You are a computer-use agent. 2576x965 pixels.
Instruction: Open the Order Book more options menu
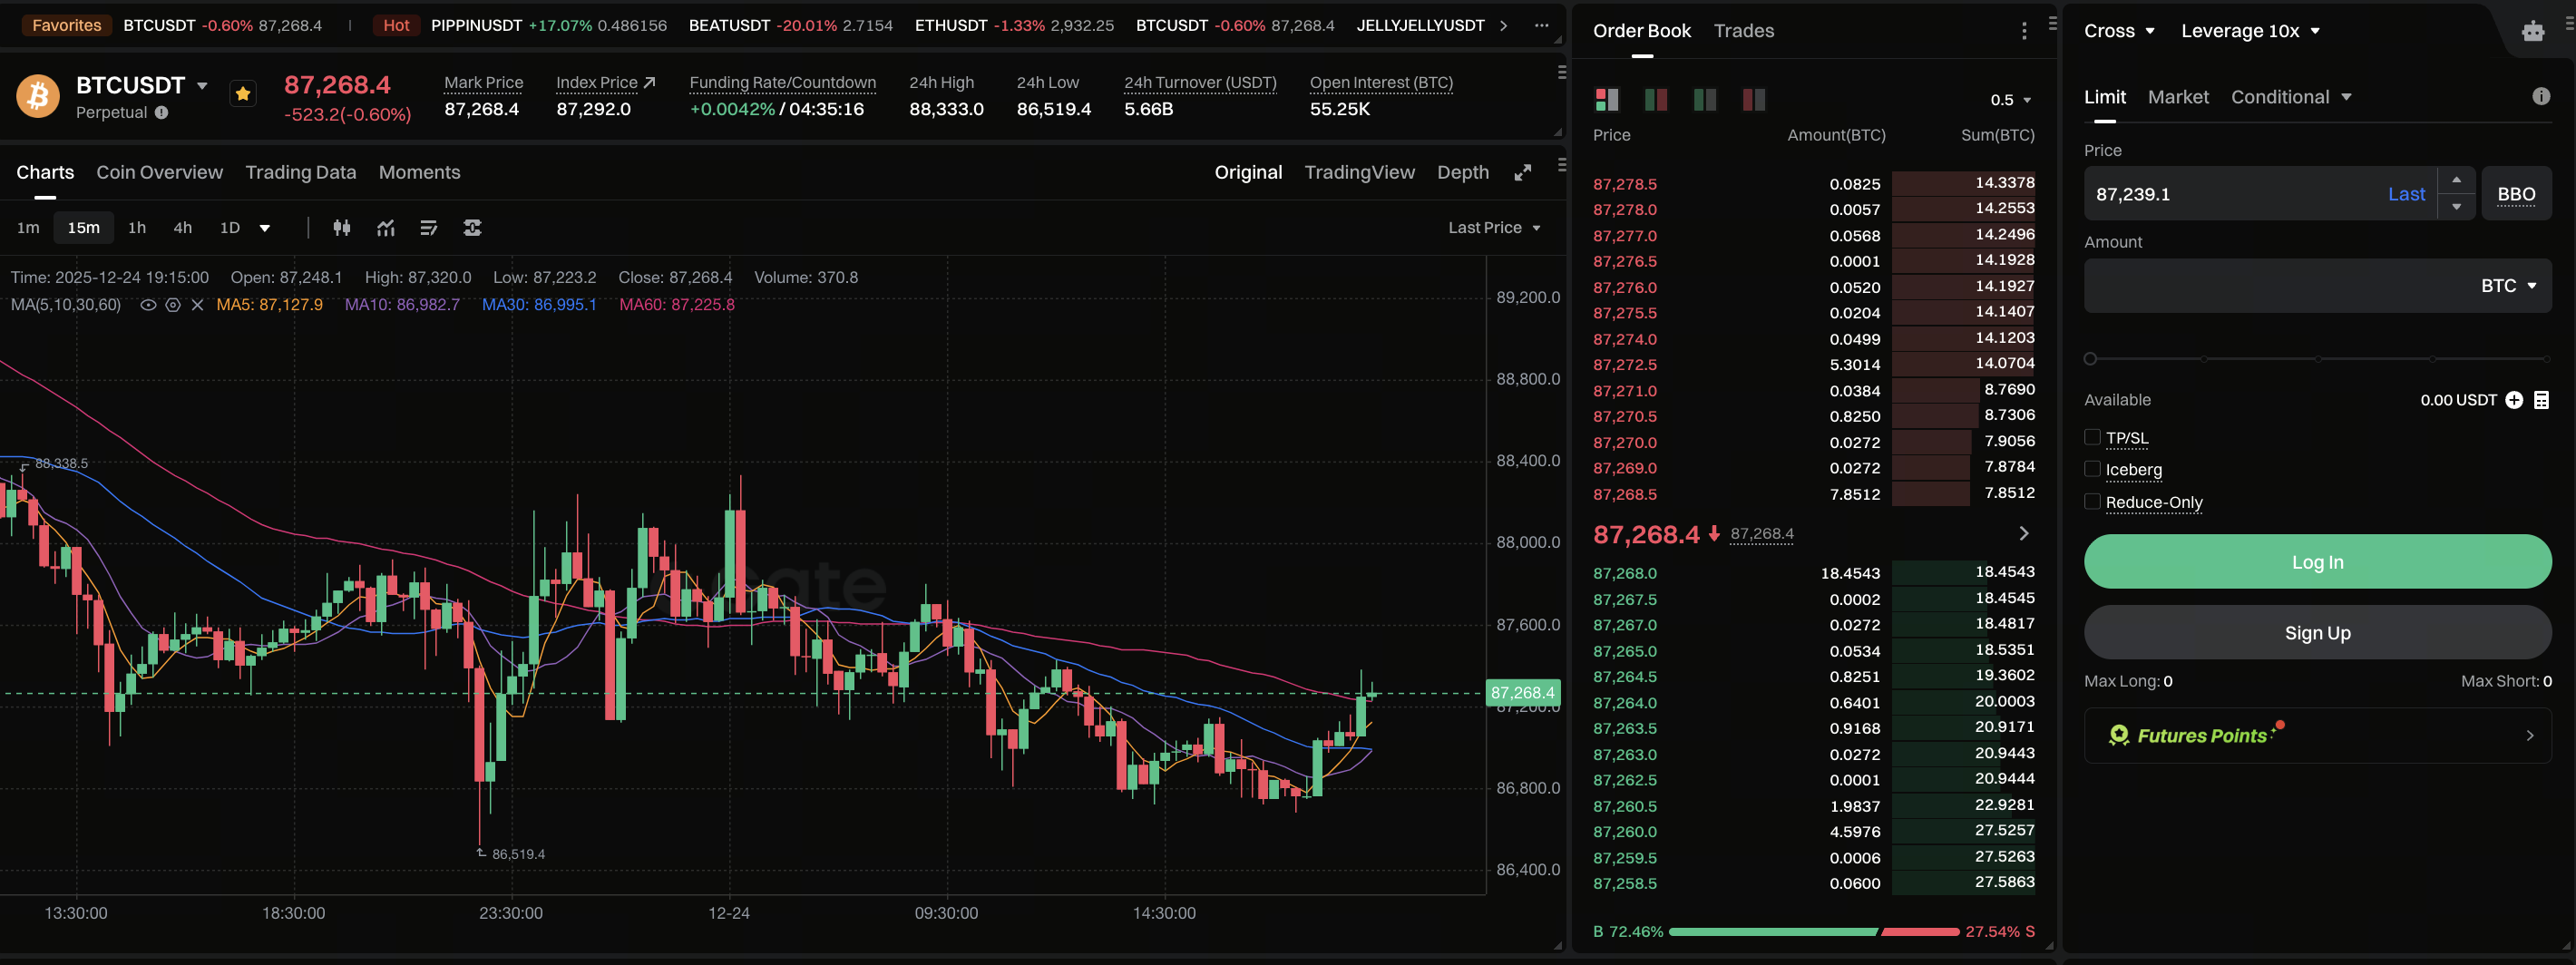(2024, 31)
